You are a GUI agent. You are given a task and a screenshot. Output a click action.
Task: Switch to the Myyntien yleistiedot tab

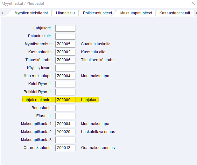31,13
